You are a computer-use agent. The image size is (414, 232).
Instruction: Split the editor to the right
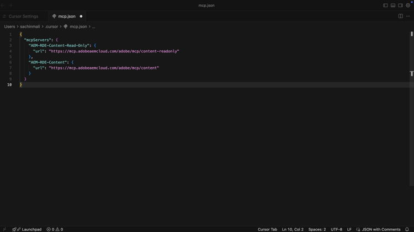tap(401, 16)
